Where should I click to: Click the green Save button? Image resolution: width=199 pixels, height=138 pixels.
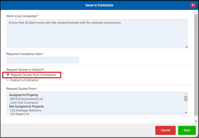[x=187, y=130]
